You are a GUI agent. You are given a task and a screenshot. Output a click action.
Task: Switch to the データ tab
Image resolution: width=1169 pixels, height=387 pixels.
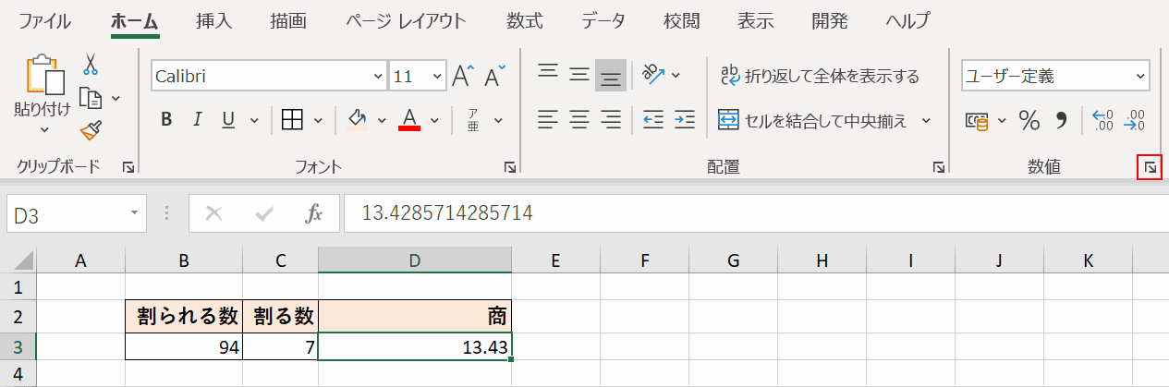tap(603, 20)
